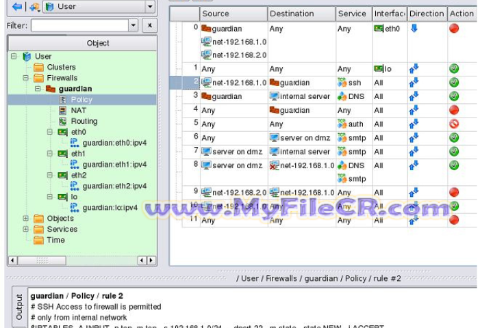Click negated net-192.168.1.0 destination in rule 8
Viewport: 493px width, 328px height.
click(x=301, y=165)
